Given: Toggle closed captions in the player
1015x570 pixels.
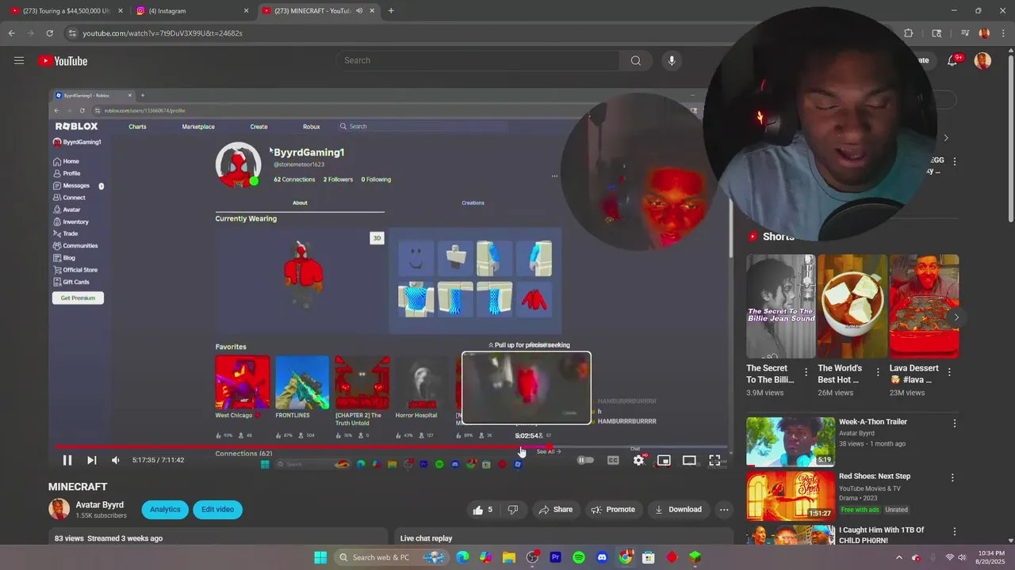Looking at the screenshot, I should pos(613,460).
